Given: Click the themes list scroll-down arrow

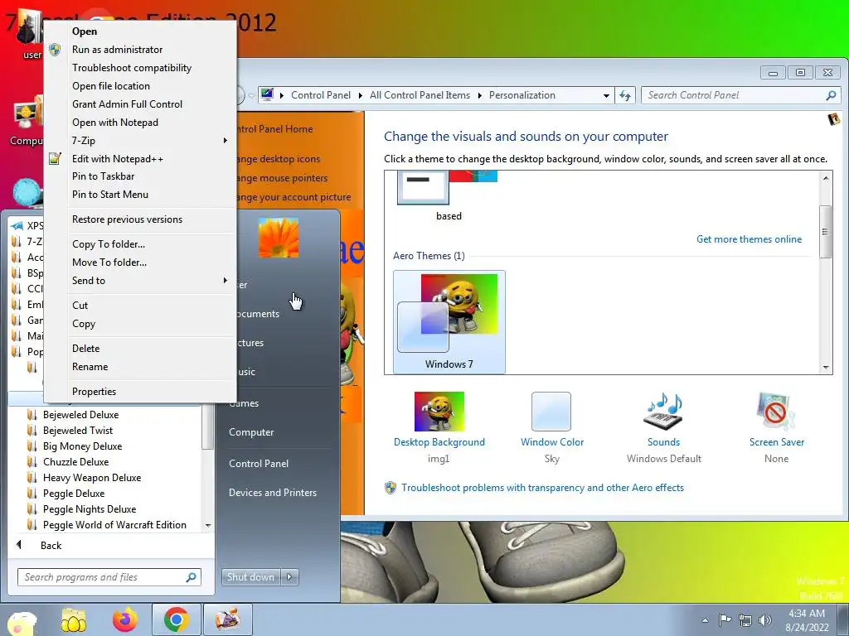Looking at the screenshot, I should 826,368.
